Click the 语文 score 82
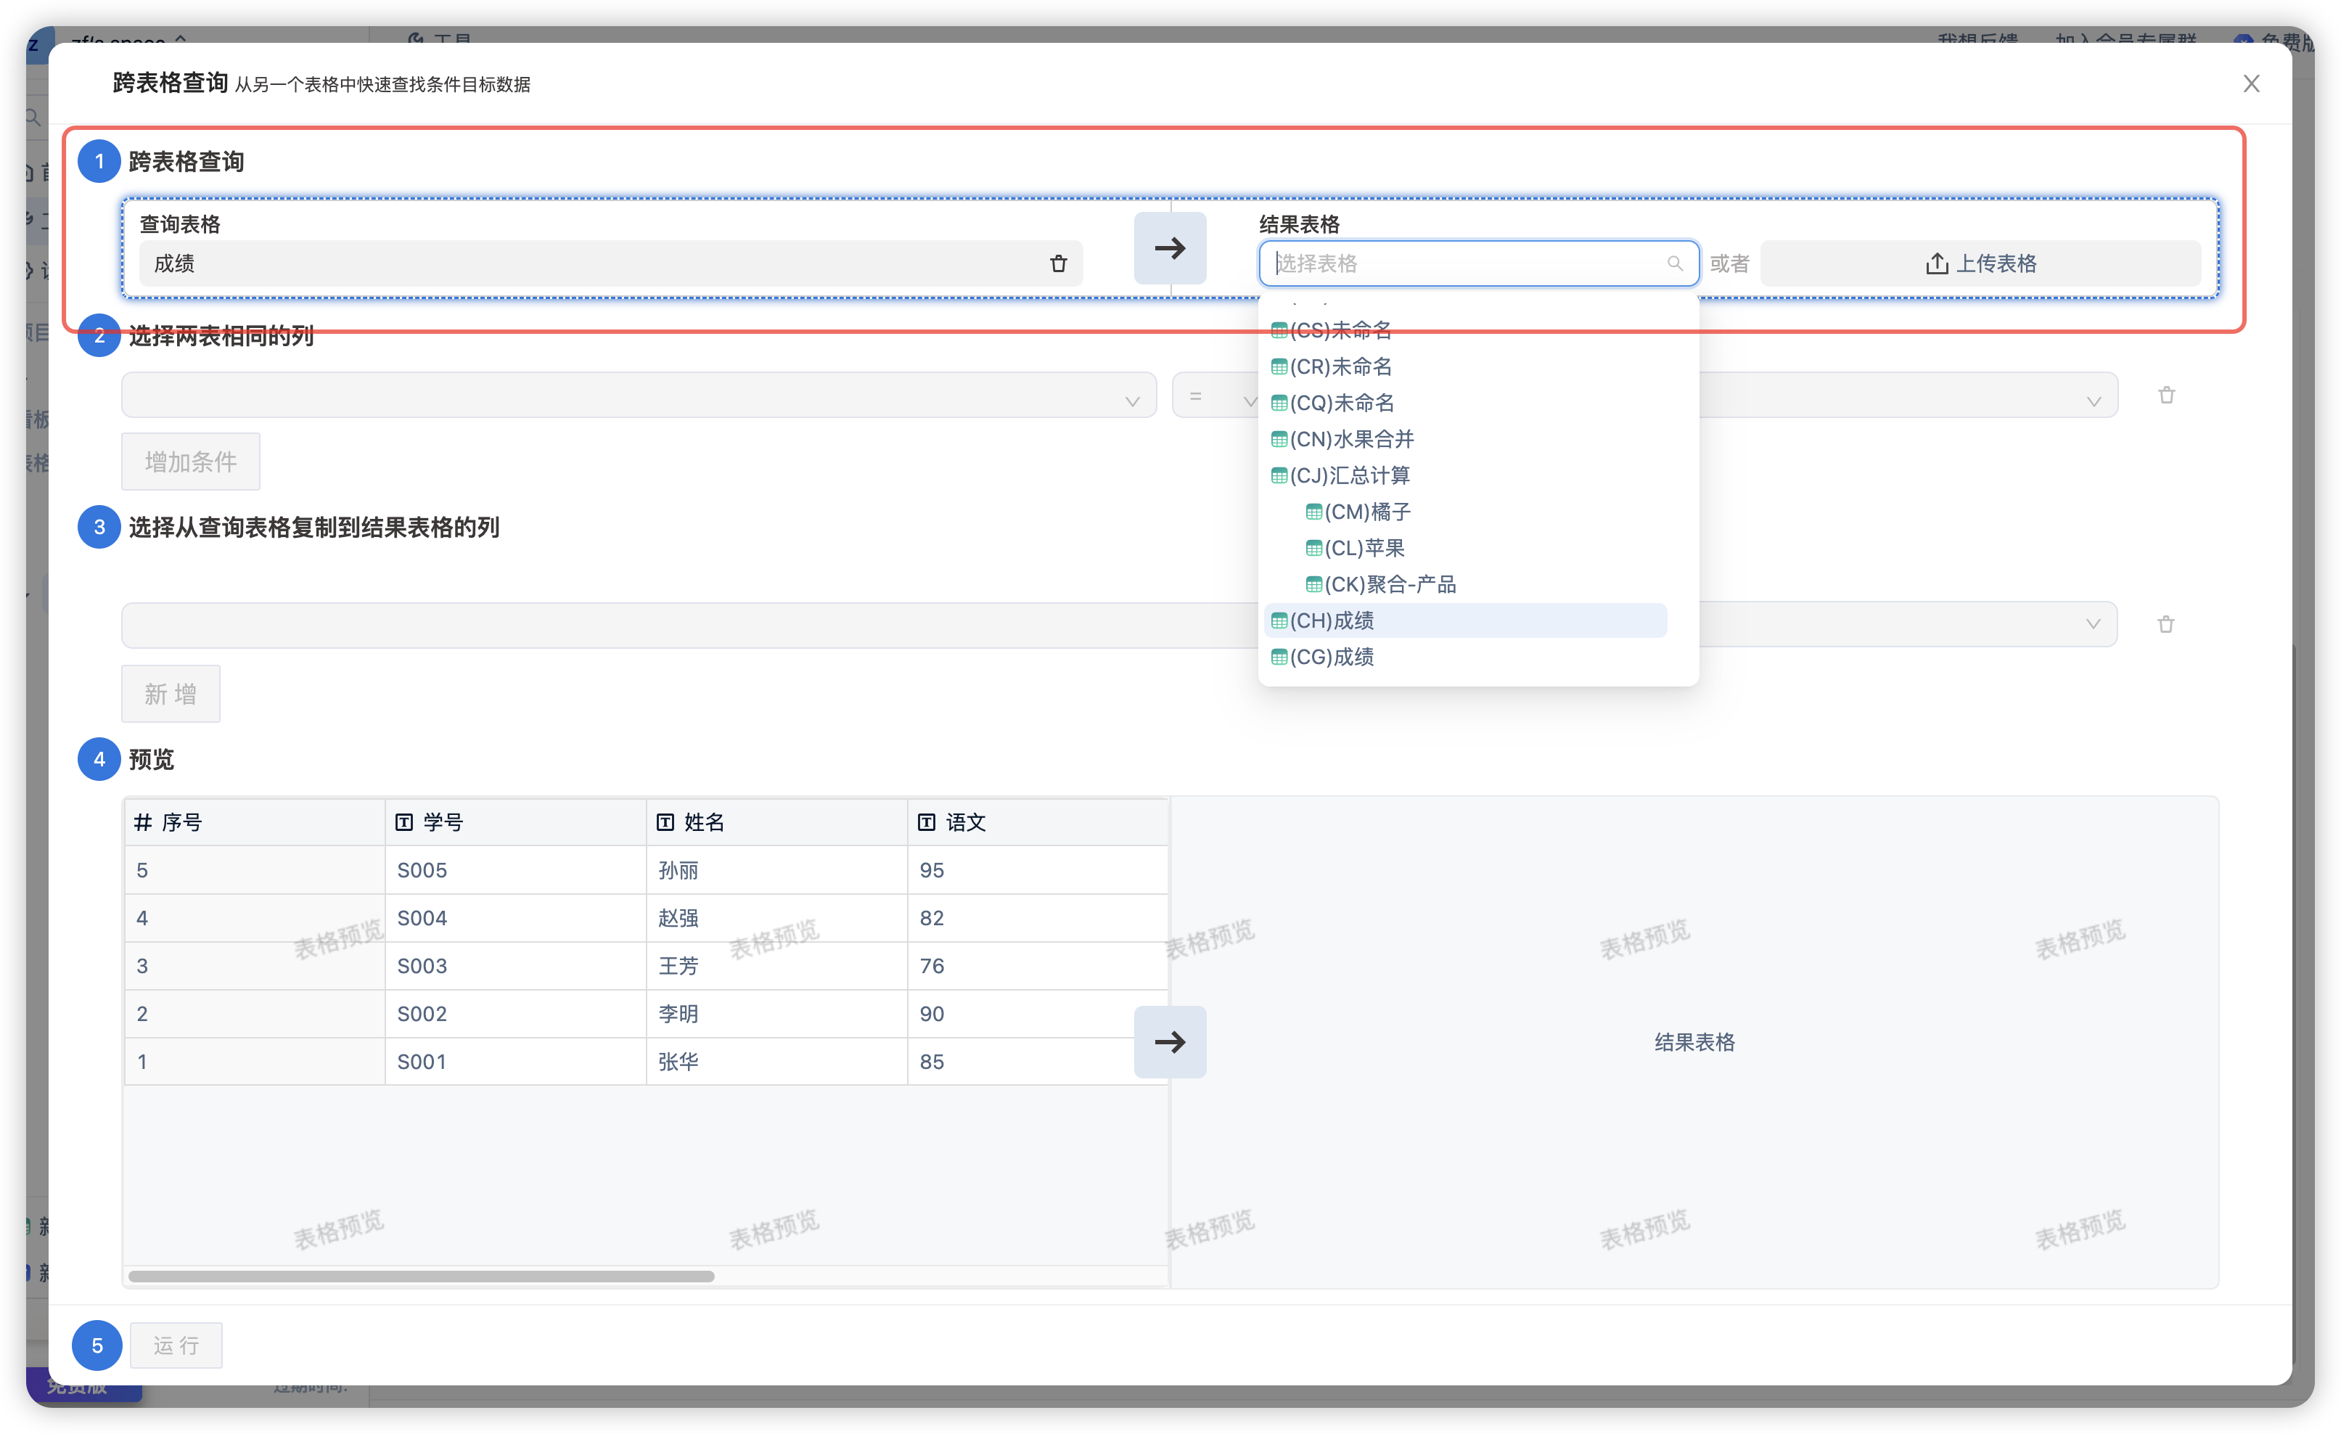This screenshot has height=1434, width=2341. click(x=1038, y=918)
